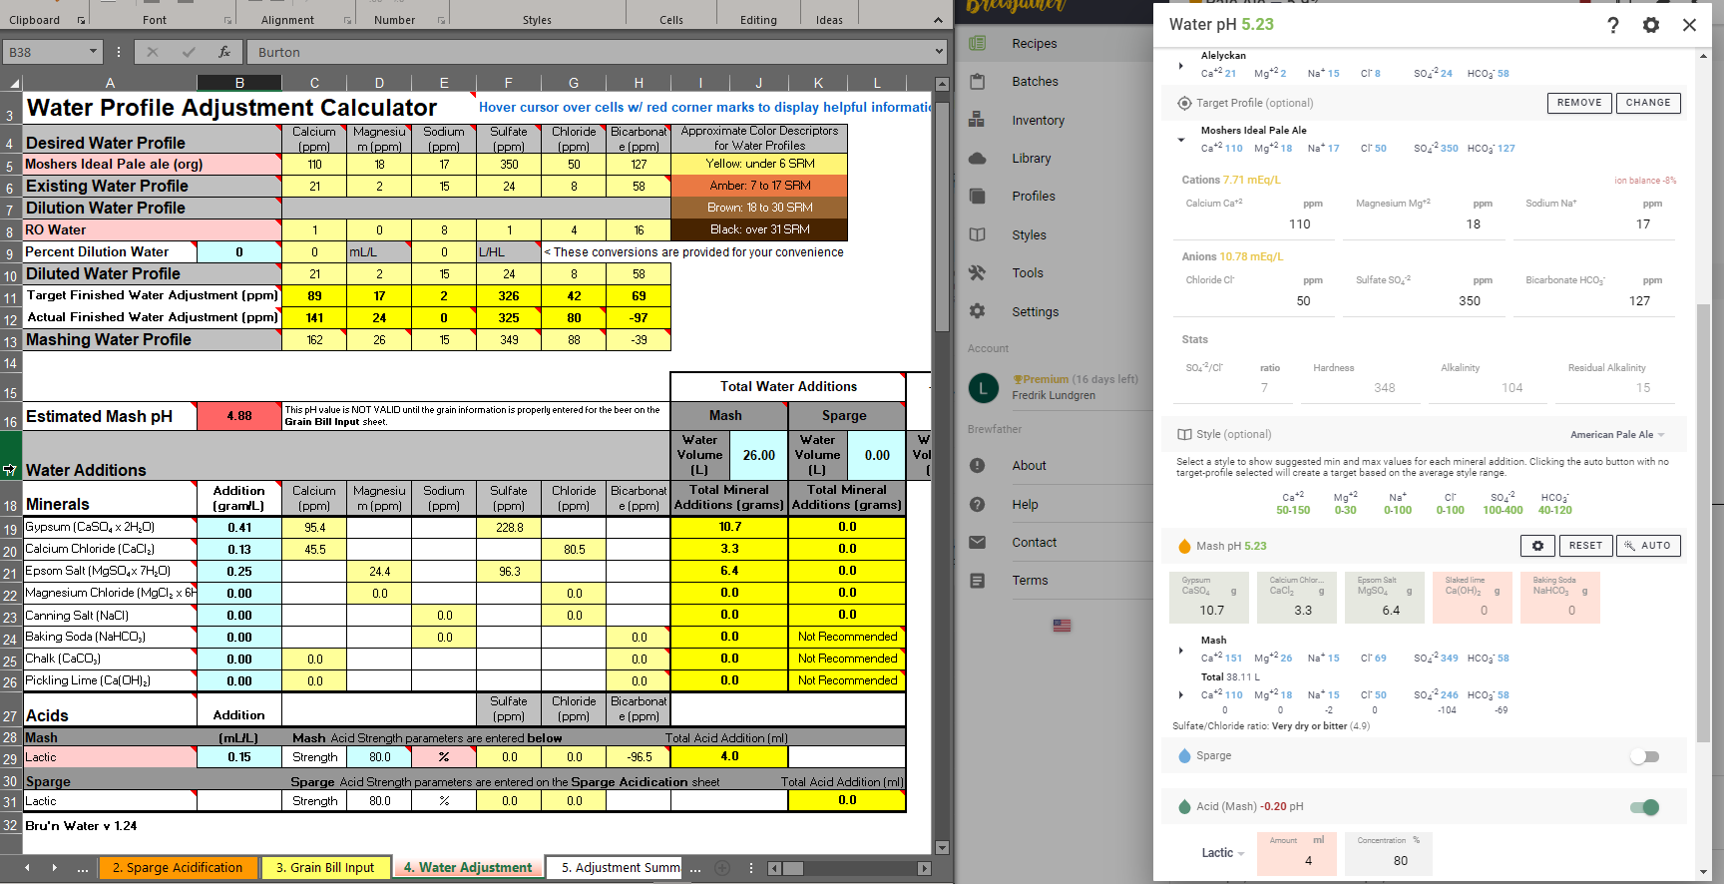
Task: Open the American Pale Ale style dropdown
Action: 1617,435
